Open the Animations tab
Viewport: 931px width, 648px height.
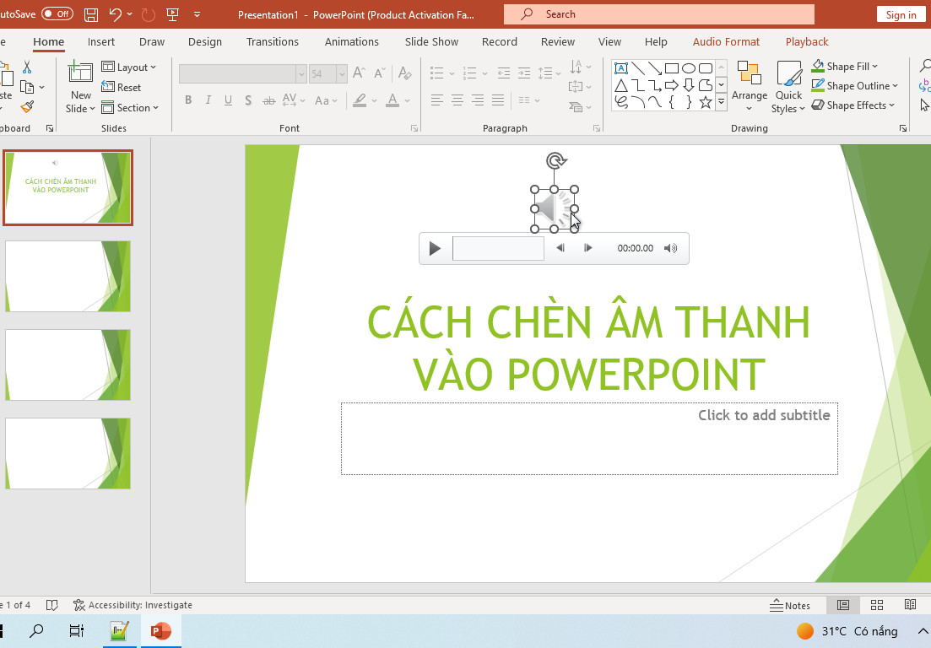351,41
